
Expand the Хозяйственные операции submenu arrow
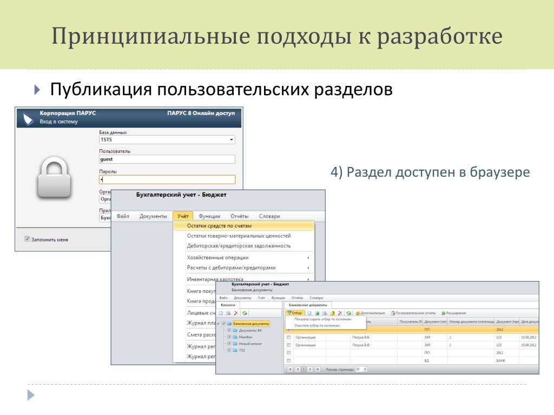click(308, 258)
